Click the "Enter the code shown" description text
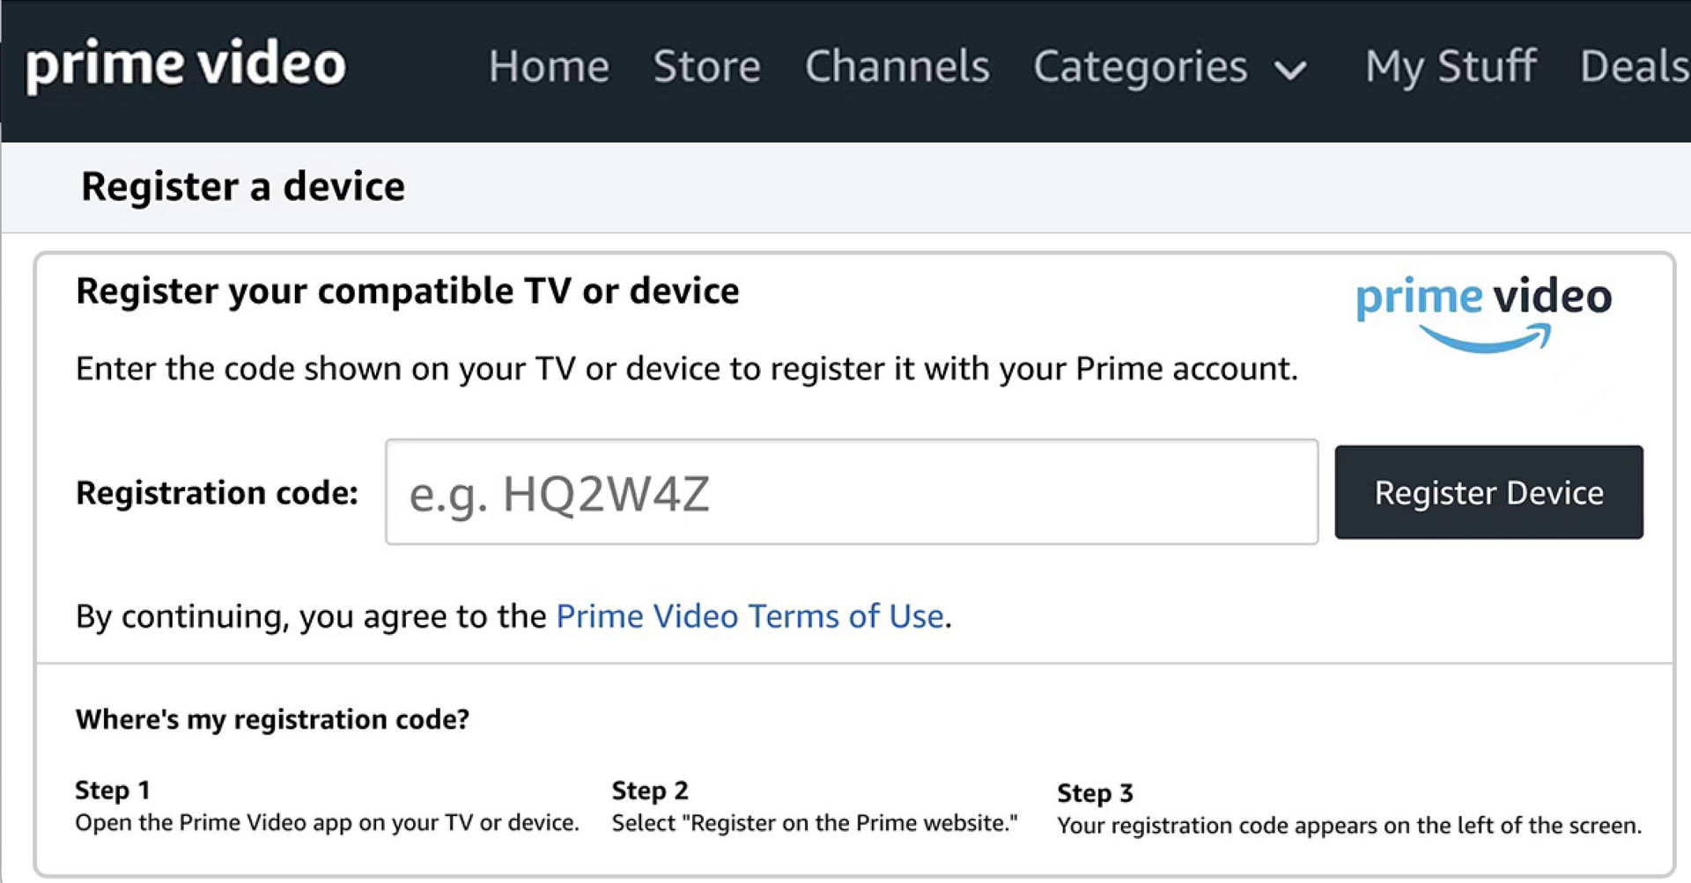 [686, 369]
